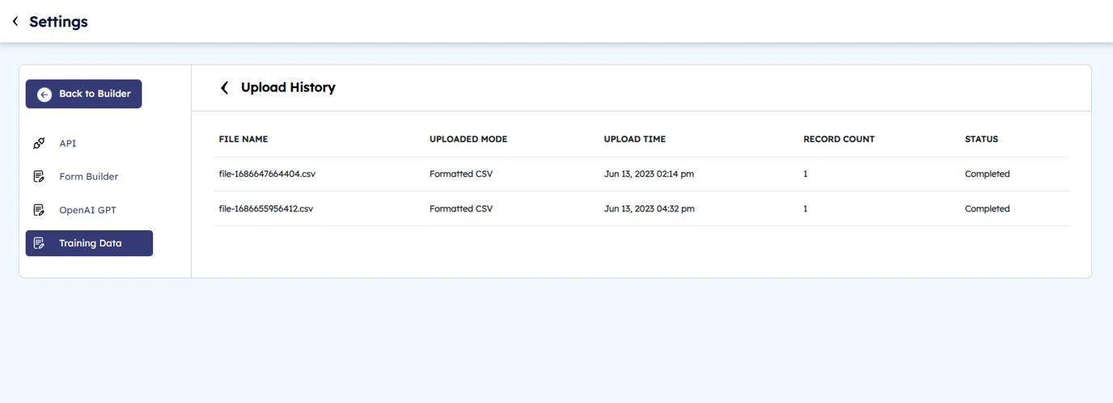
Task: Select the Training Data menu item
Action: tap(90, 243)
